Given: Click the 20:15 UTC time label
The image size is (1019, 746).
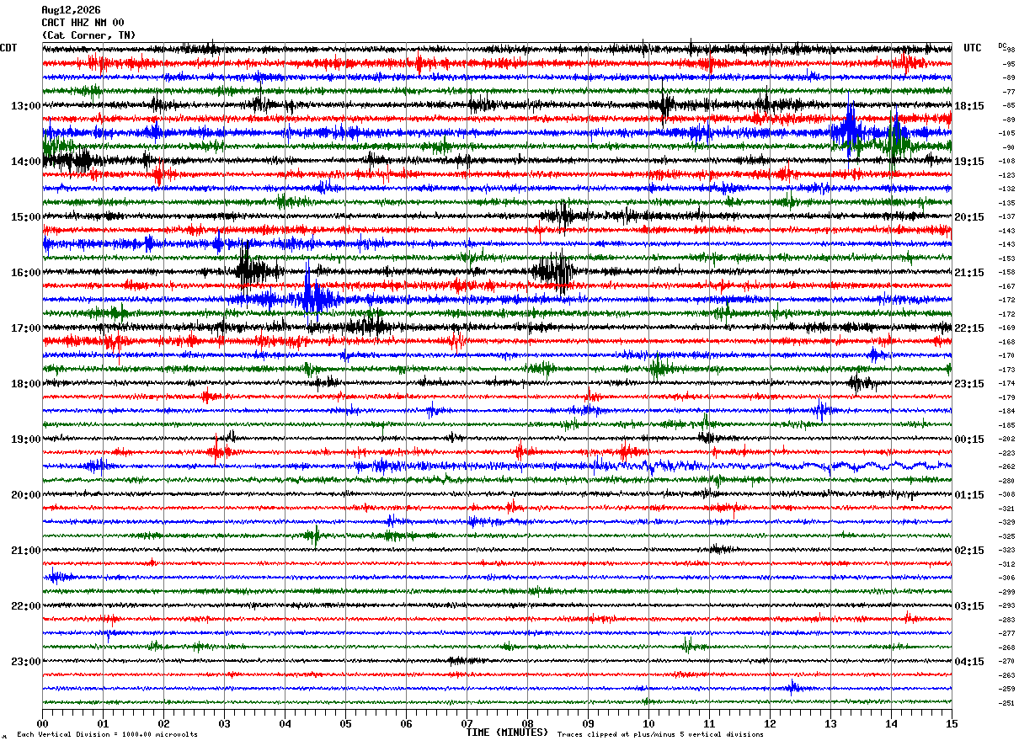Looking at the screenshot, I should (969, 217).
